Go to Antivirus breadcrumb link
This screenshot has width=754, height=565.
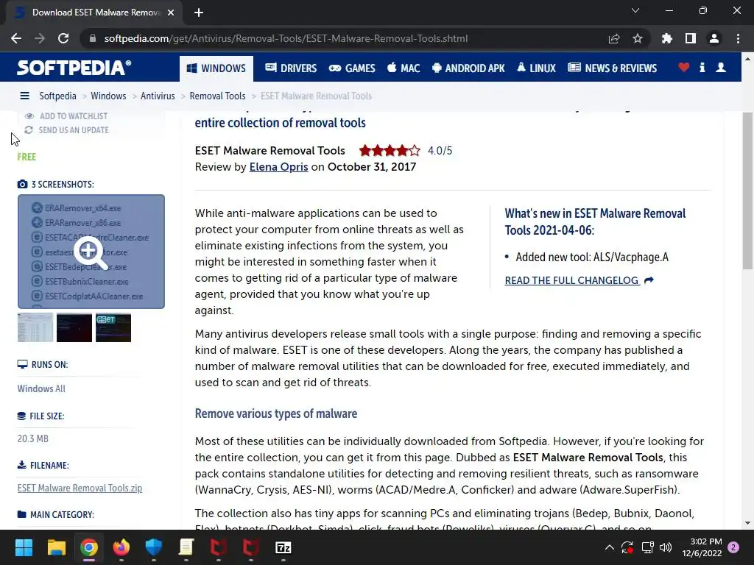click(158, 96)
